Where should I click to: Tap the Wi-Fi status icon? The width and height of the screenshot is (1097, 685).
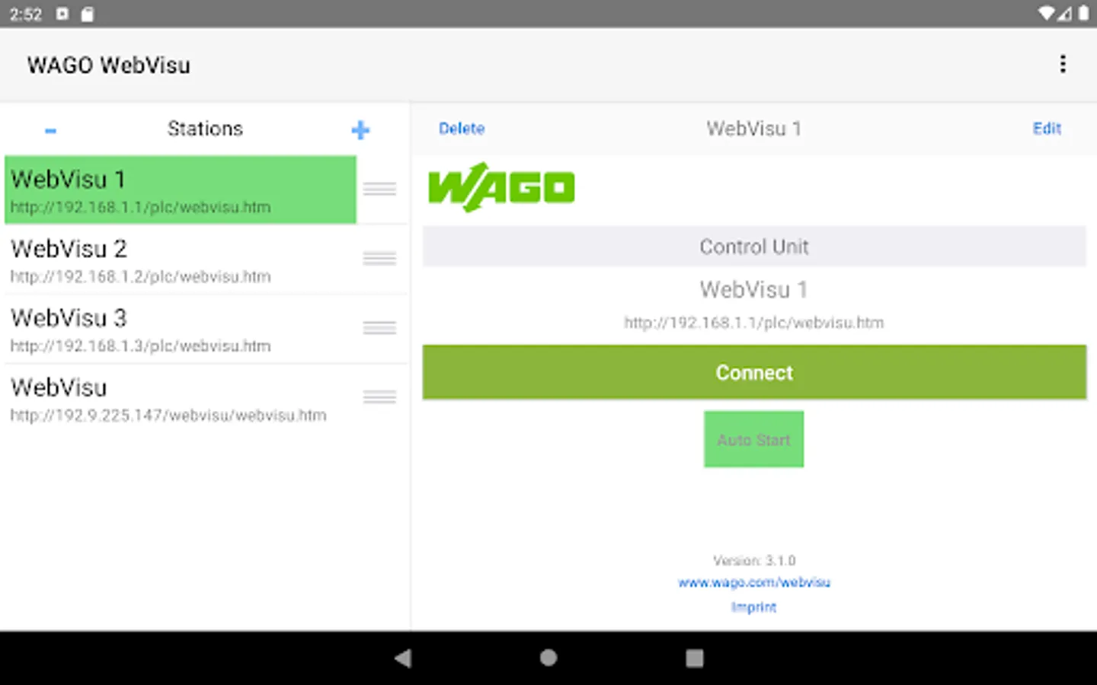point(1046,14)
